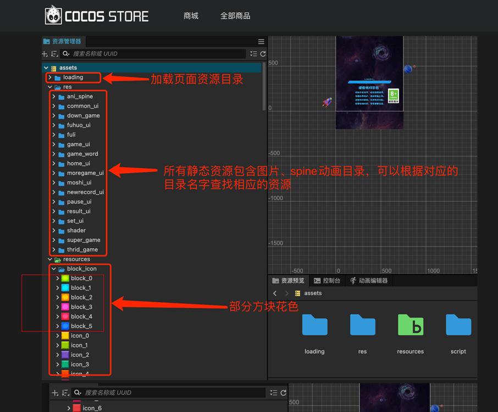Click the sort assets icon beside the plus
Image resolution: width=498 pixels, height=412 pixels.
pos(54,54)
